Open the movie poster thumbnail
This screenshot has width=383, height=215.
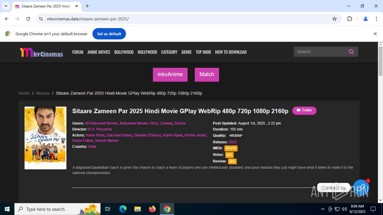pyautogui.click(x=45, y=138)
